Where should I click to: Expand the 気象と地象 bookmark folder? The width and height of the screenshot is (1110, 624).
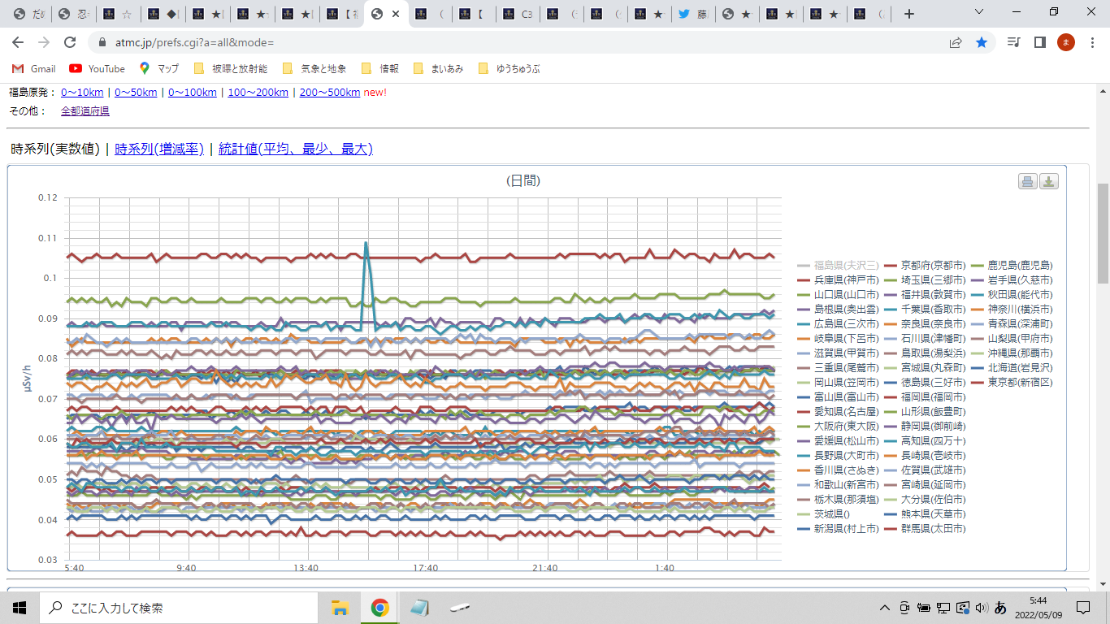coord(314,69)
